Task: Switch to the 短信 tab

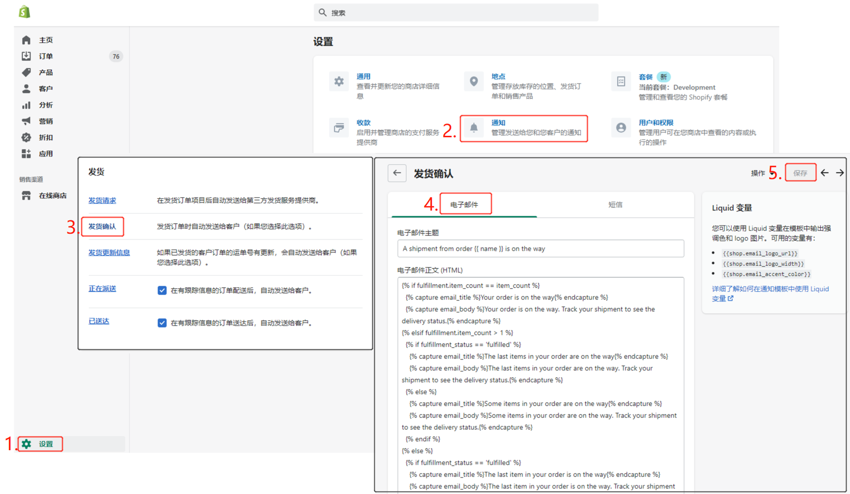Action: pyautogui.click(x=615, y=205)
